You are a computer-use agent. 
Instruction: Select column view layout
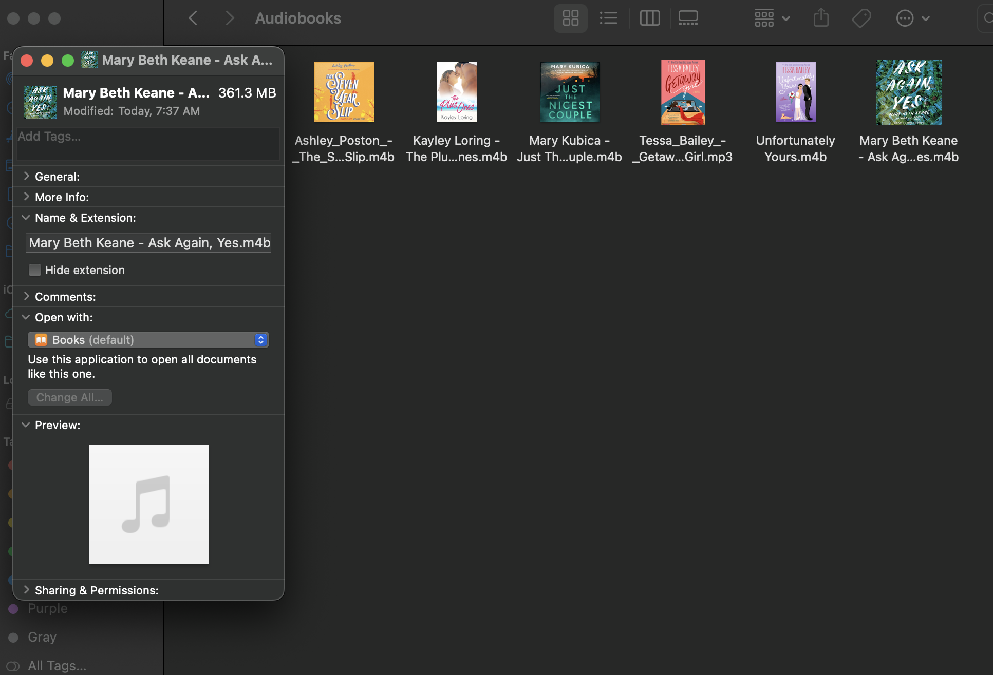pyautogui.click(x=649, y=18)
